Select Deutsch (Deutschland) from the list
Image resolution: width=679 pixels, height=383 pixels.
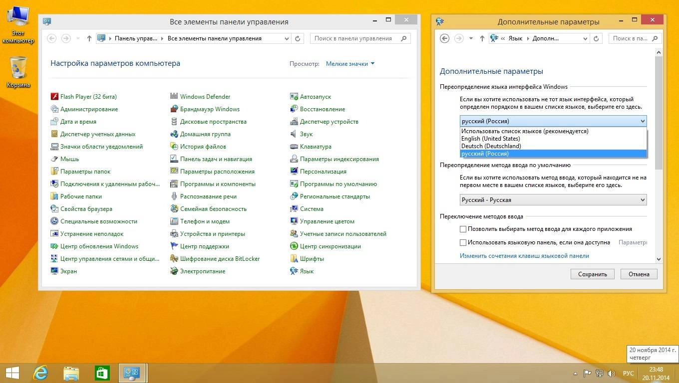pos(553,146)
